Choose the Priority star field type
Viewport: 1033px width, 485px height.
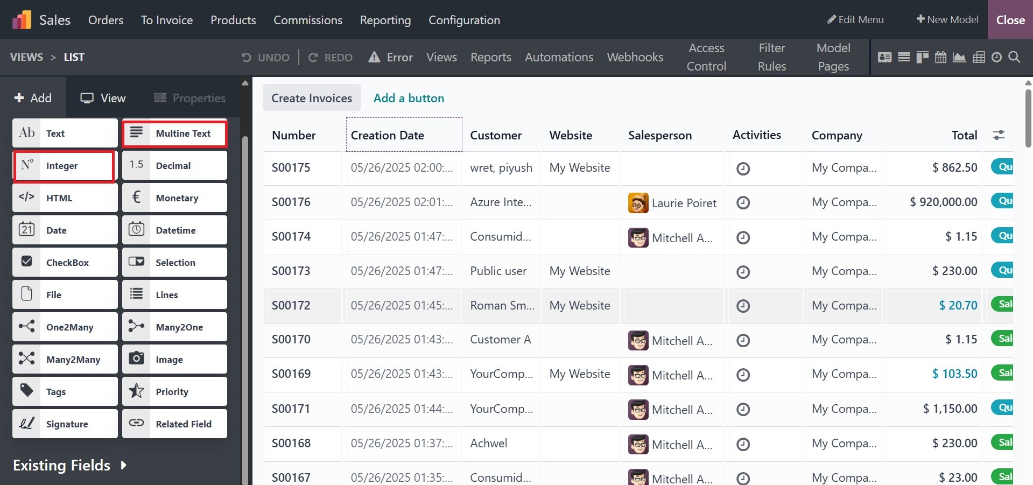tap(174, 392)
